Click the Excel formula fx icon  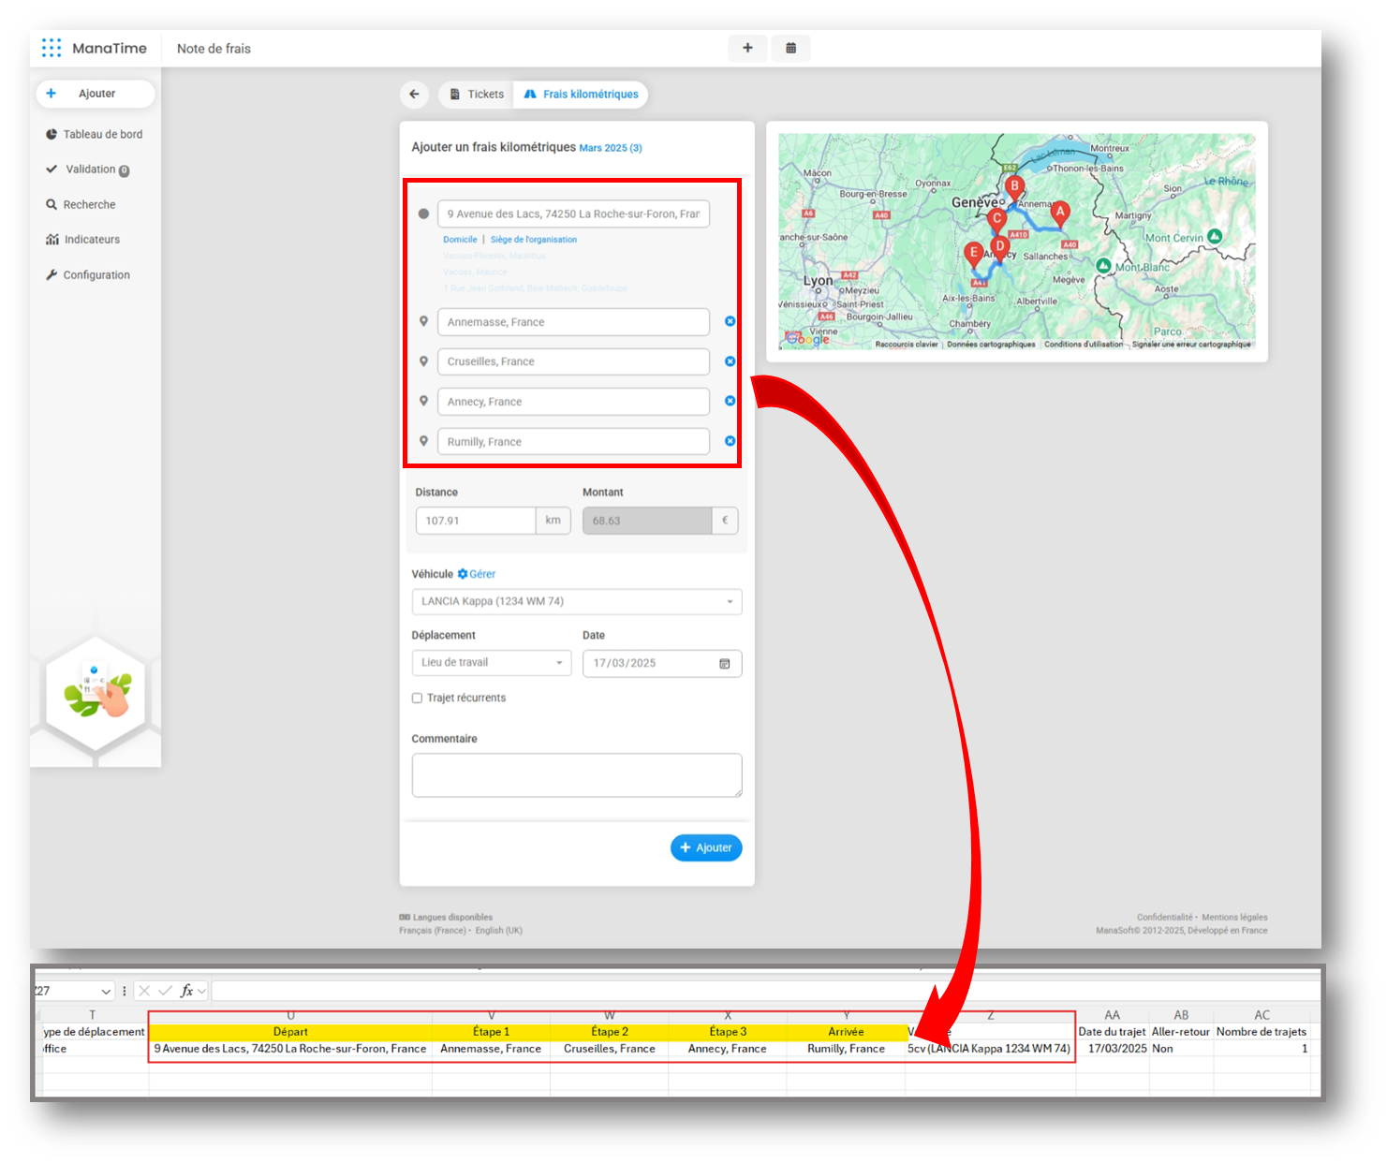pos(186,991)
